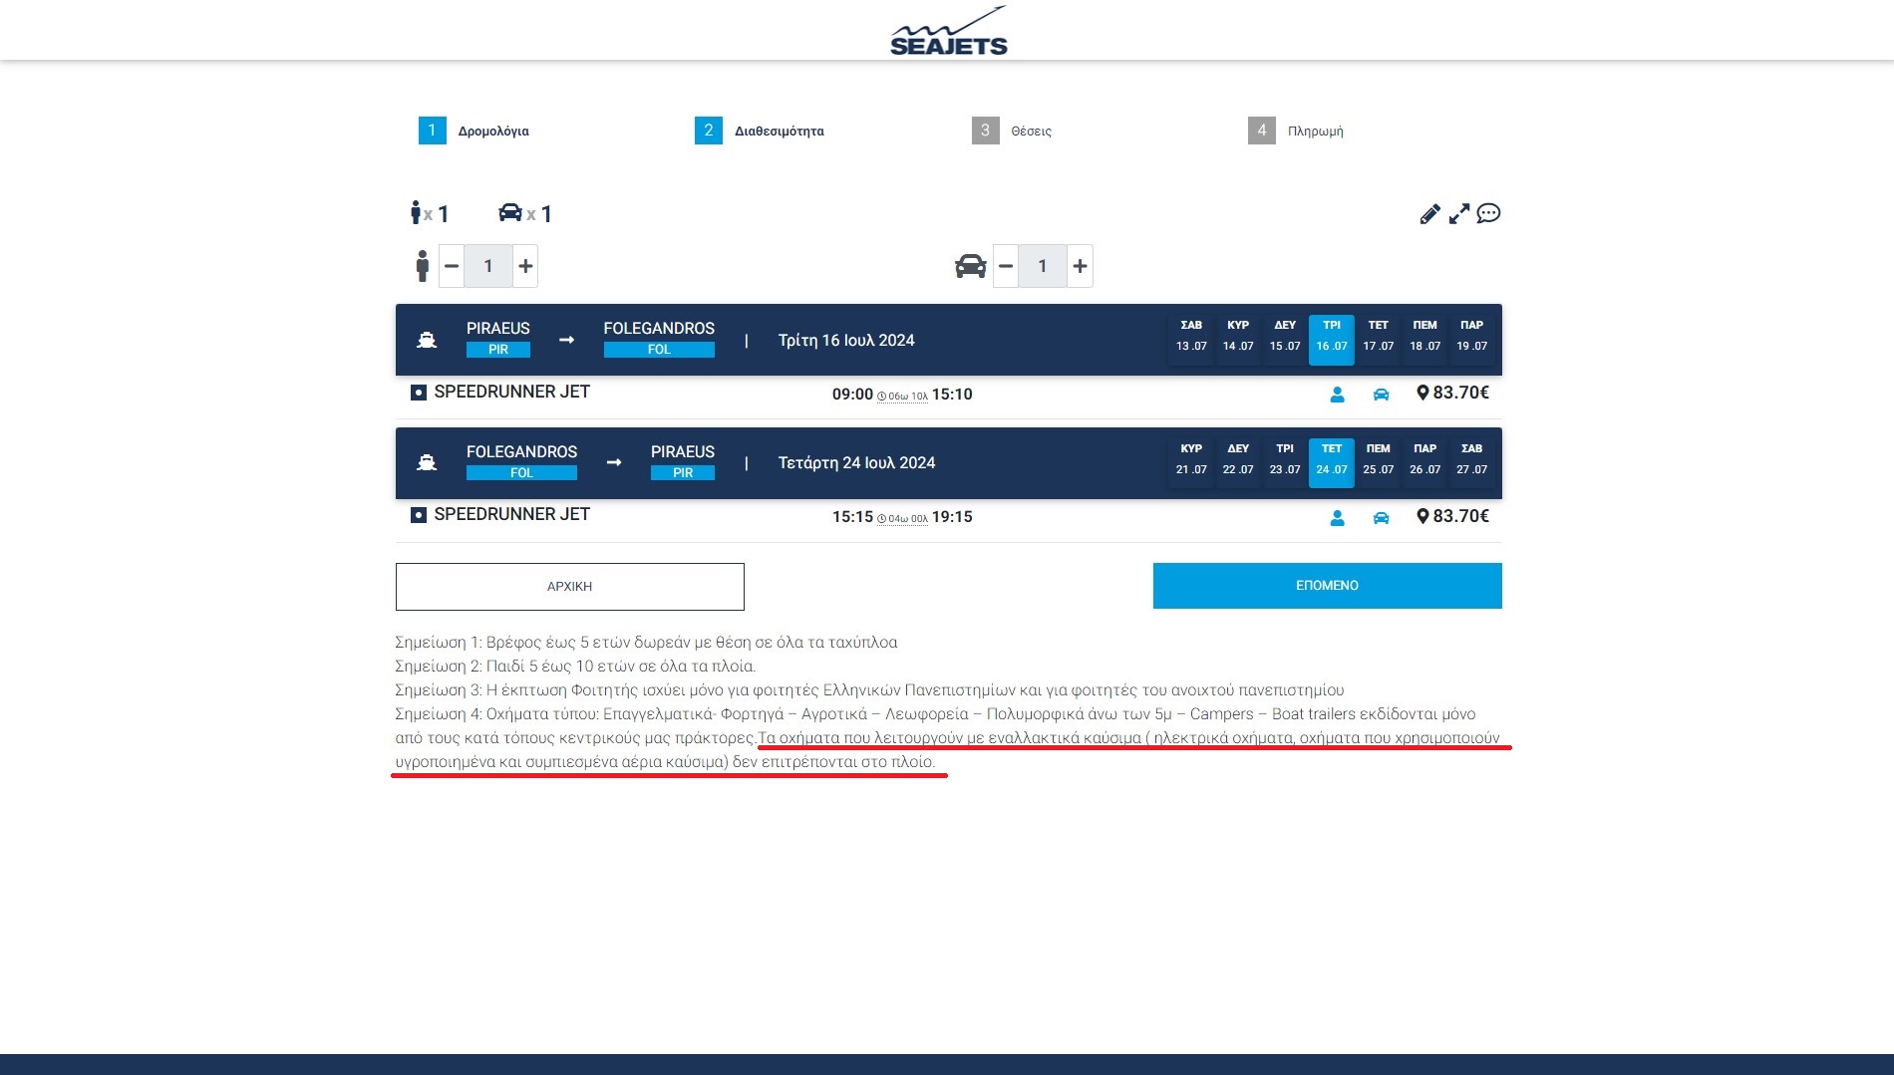The height and width of the screenshot is (1075, 1894).
Task: Select Speedrunner Jet checkbox for Folegandros return
Action: [419, 515]
